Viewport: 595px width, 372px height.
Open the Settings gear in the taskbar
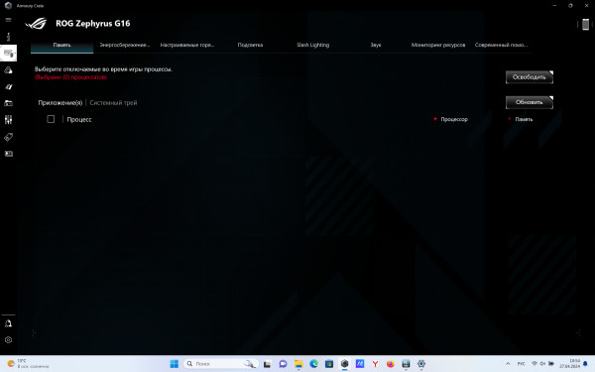(421, 364)
